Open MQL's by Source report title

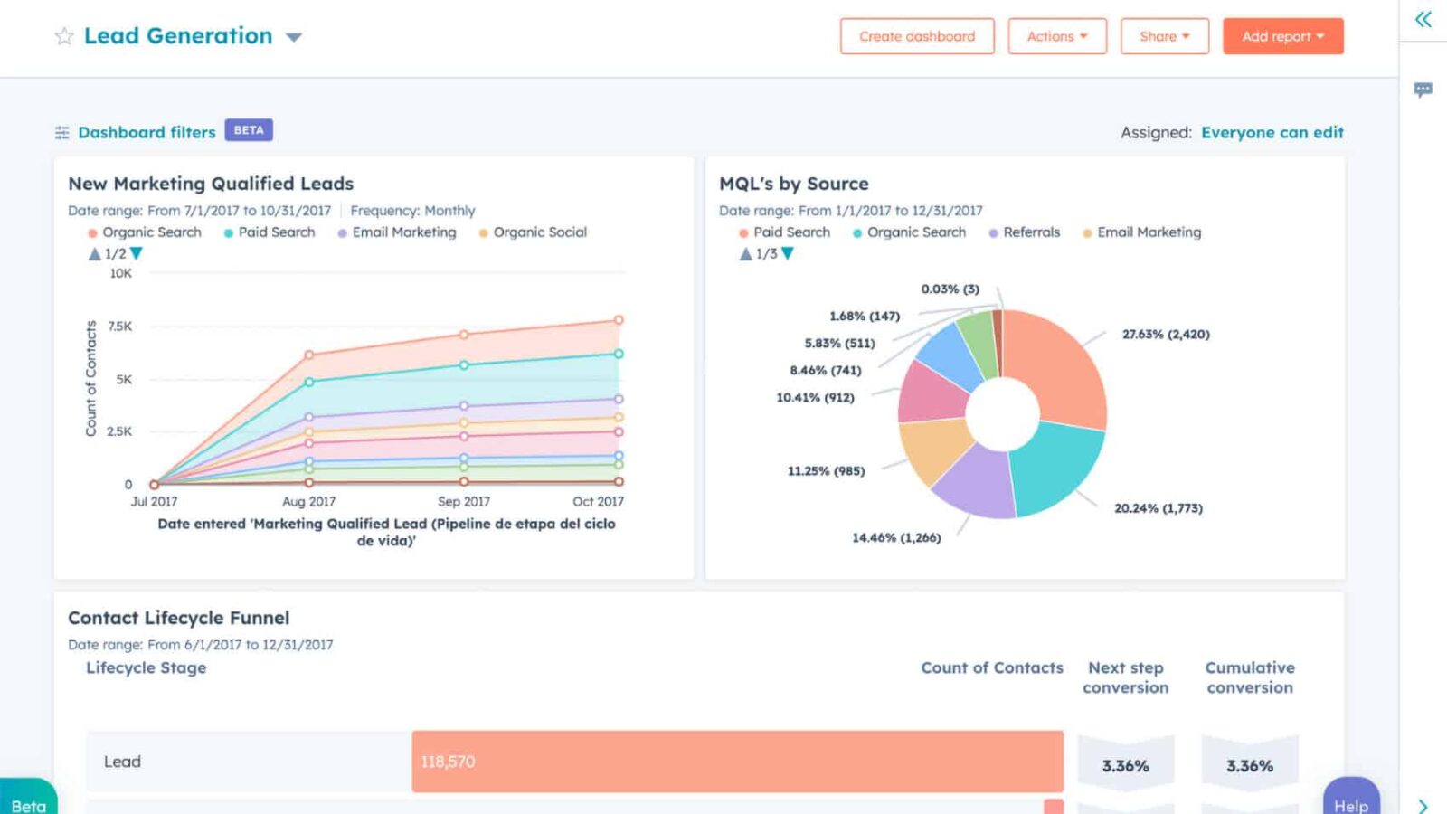pyautogui.click(x=794, y=184)
